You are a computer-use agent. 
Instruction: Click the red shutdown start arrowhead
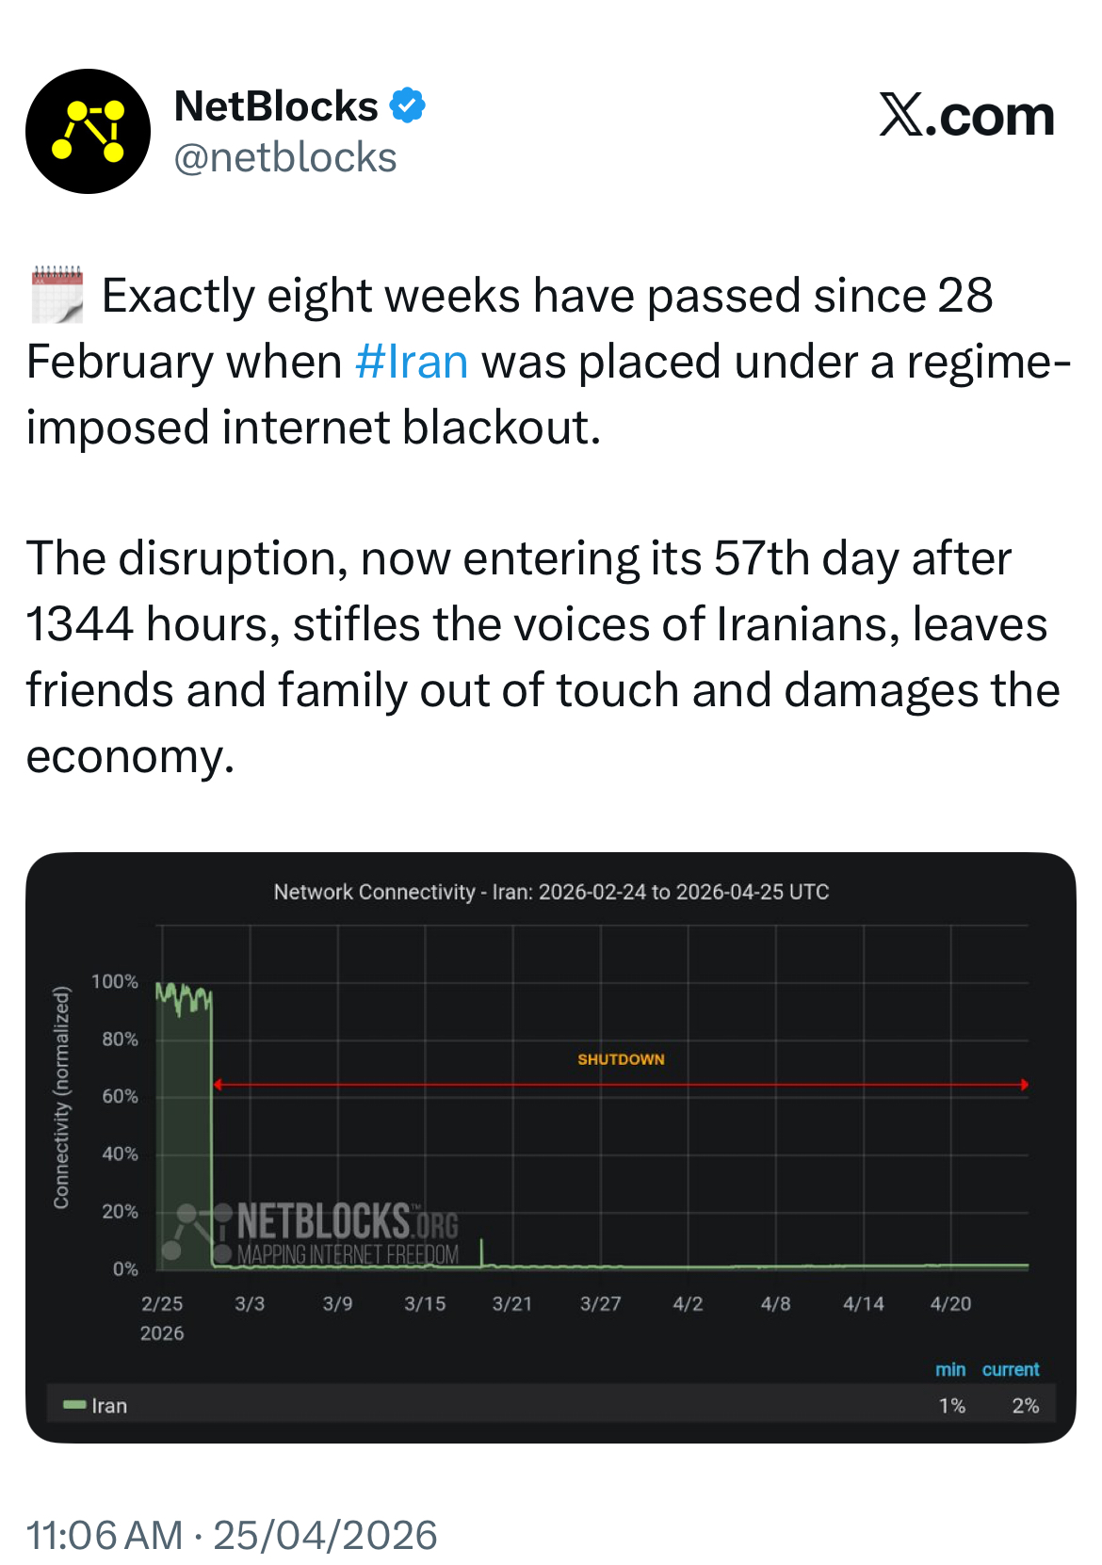[x=218, y=1085]
